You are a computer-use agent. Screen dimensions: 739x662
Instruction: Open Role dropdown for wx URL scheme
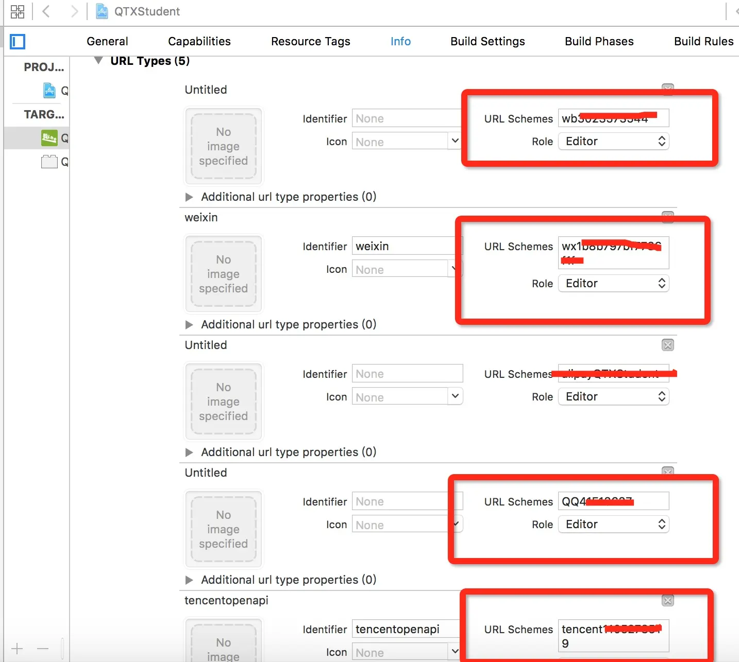[x=613, y=283]
